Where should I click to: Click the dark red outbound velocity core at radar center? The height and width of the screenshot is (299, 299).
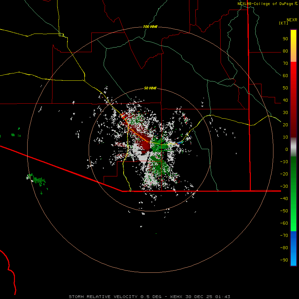point(147,145)
